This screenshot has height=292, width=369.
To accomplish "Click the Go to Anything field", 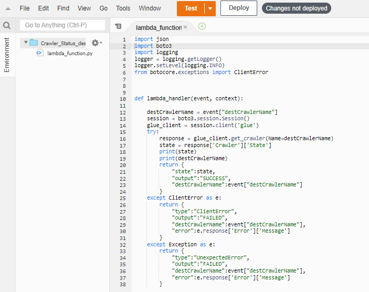I will coord(62,25).
